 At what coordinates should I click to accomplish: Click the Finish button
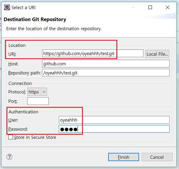[123, 157]
